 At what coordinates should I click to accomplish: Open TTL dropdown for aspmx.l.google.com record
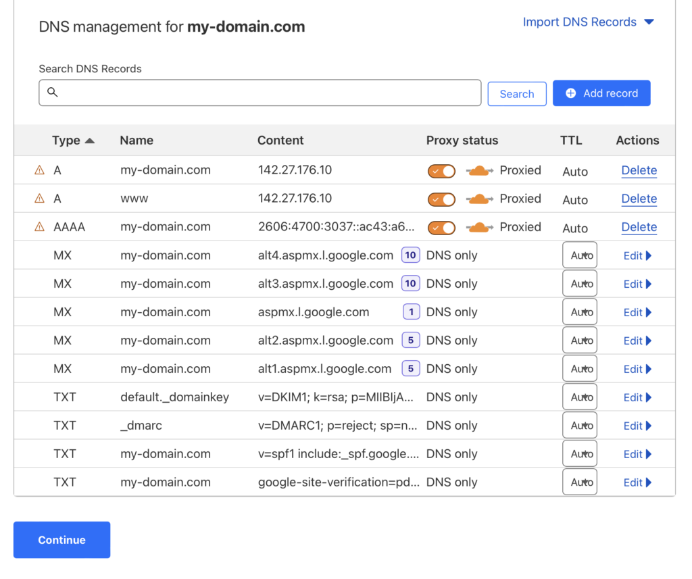(x=580, y=312)
